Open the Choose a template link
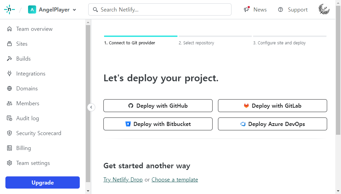This screenshot has width=341, height=194. click(x=175, y=180)
